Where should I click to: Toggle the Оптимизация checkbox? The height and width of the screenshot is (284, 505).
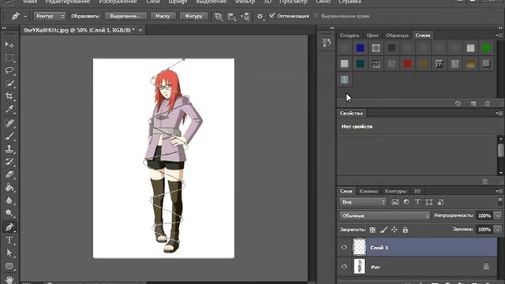(x=272, y=16)
